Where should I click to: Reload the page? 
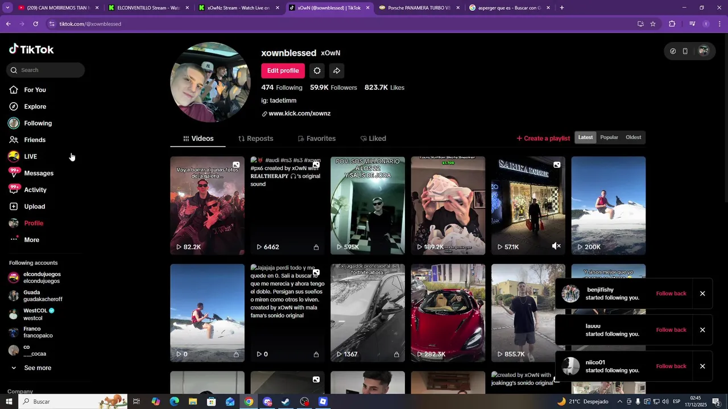[x=35, y=24]
